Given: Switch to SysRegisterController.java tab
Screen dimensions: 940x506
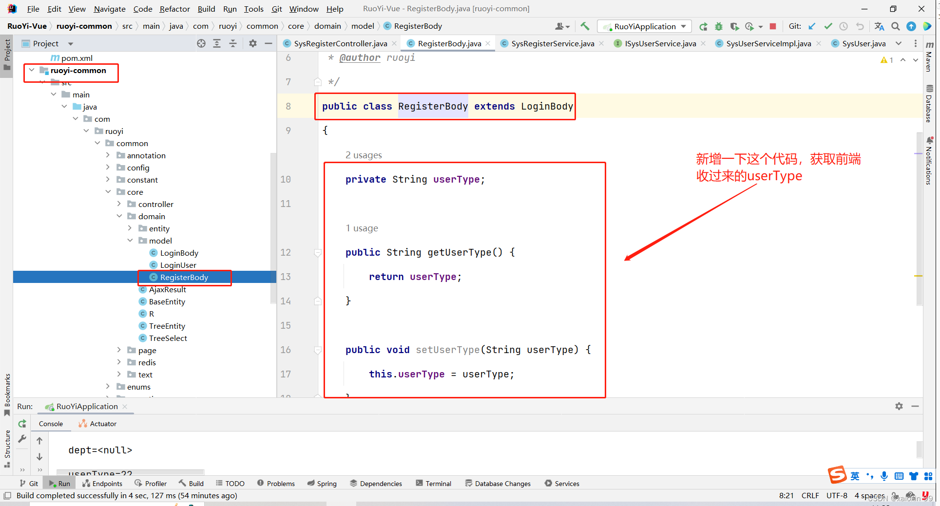Looking at the screenshot, I should pyautogui.click(x=340, y=43).
